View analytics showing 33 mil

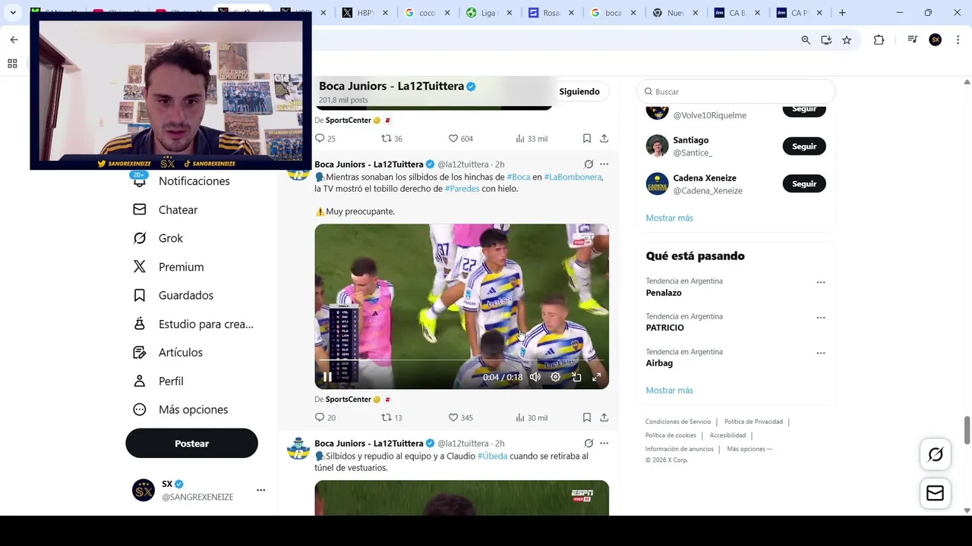click(x=531, y=138)
